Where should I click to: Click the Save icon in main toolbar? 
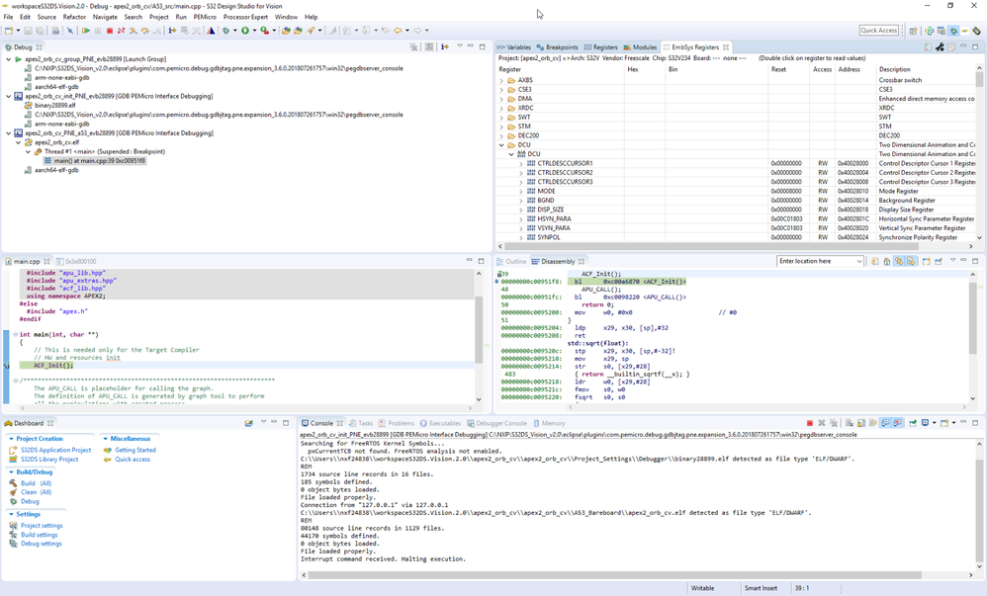point(28,31)
